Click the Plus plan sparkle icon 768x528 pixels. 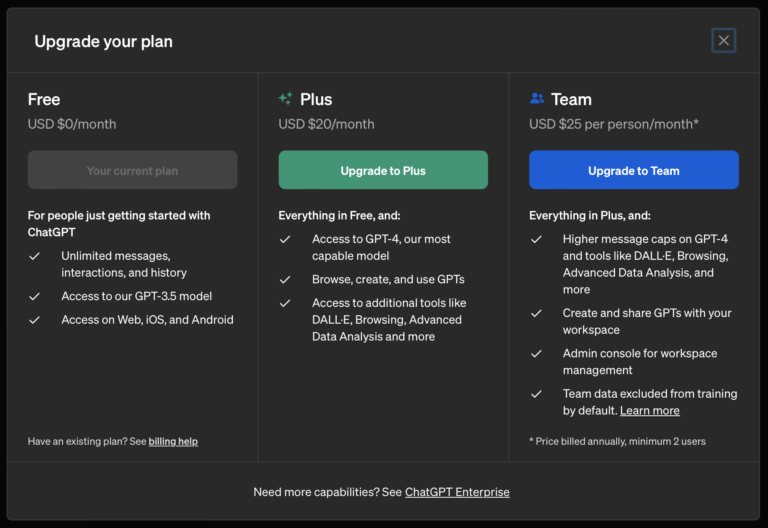[x=285, y=98]
